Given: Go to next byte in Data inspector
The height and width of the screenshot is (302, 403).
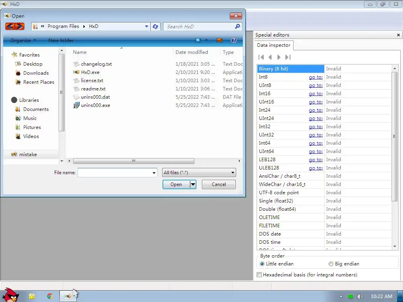Looking at the screenshot, I should tap(279, 57).
